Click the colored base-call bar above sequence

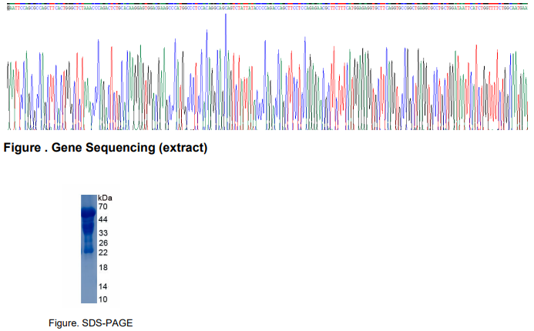click(x=267, y=4)
